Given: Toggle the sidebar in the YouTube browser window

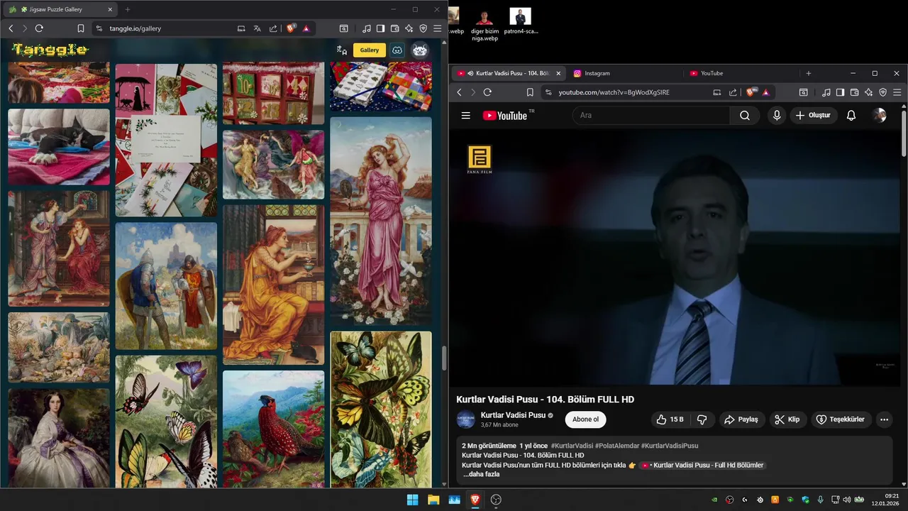Looking at the screenshot, I should (x=840, y=92).
